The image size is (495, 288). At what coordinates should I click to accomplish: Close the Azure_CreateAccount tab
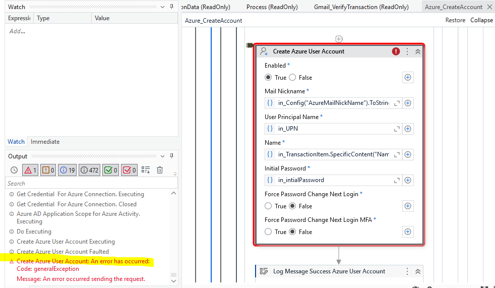489,7
